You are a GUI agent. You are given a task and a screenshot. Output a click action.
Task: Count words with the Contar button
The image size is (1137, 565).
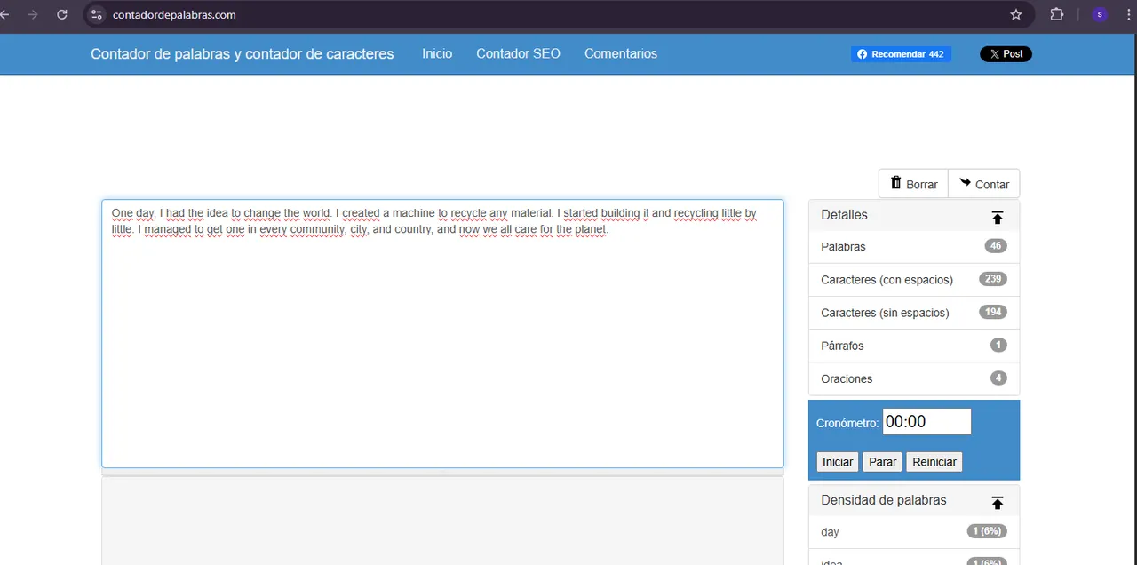984,184
